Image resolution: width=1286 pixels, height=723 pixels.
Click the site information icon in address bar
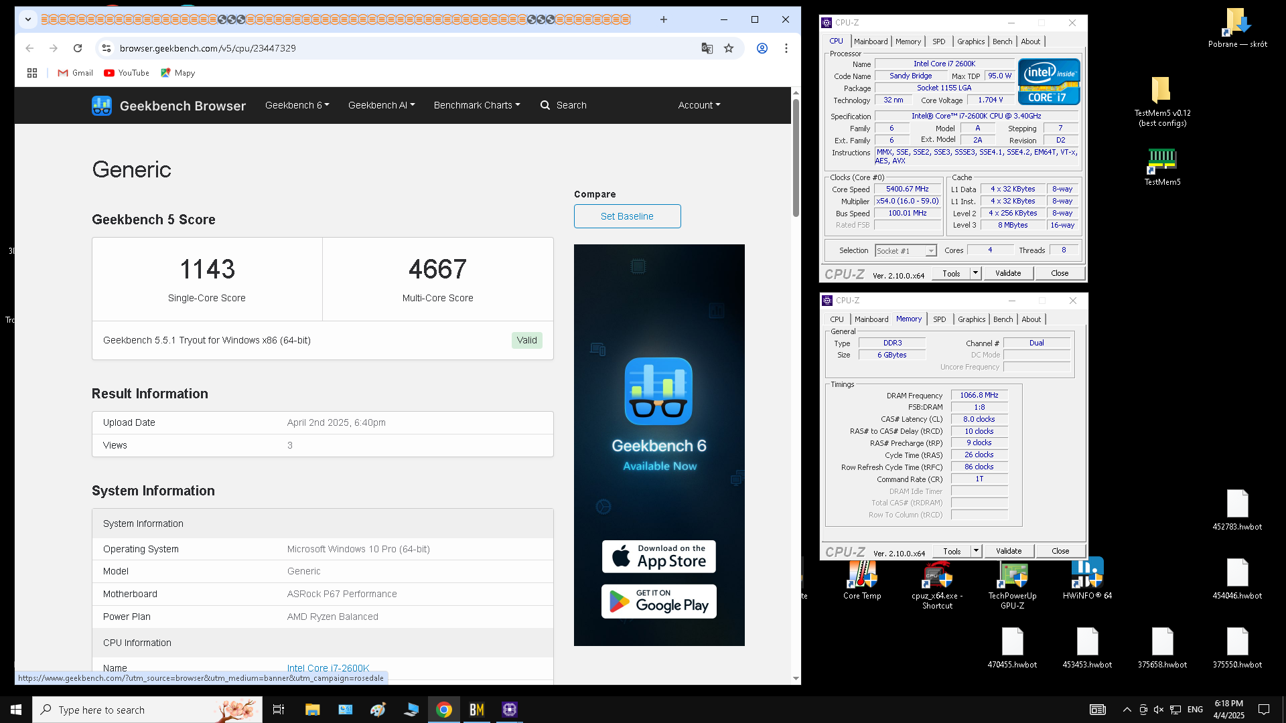coord(106,48)
